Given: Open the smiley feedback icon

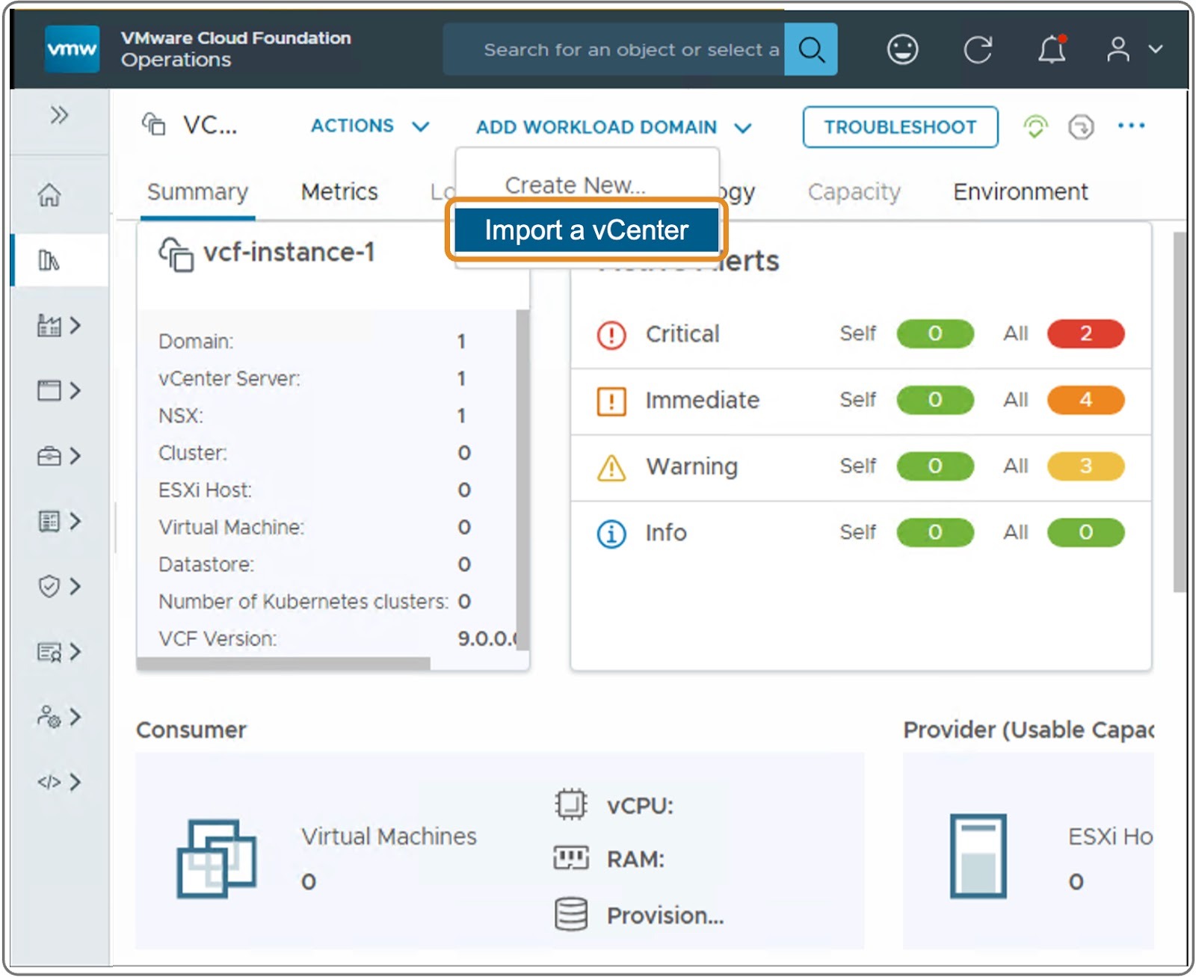Looking at the screenshot, I should click(x=902, y=49).
